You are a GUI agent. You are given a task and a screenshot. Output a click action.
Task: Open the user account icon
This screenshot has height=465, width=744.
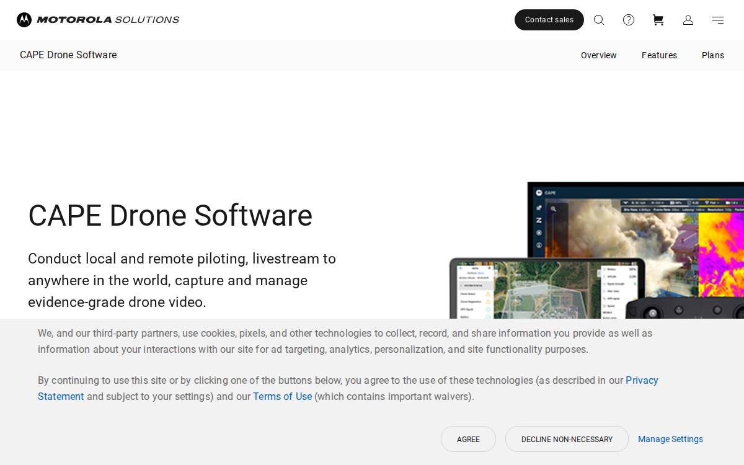(x=688, y=20)
